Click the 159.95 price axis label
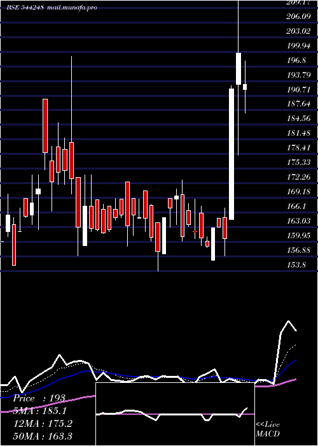The image size is (318, 446). click(x=299, y=236)
